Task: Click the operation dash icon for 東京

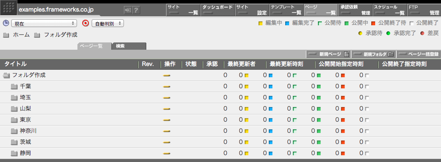Action: pyautogui.click(x=167, y=120)
